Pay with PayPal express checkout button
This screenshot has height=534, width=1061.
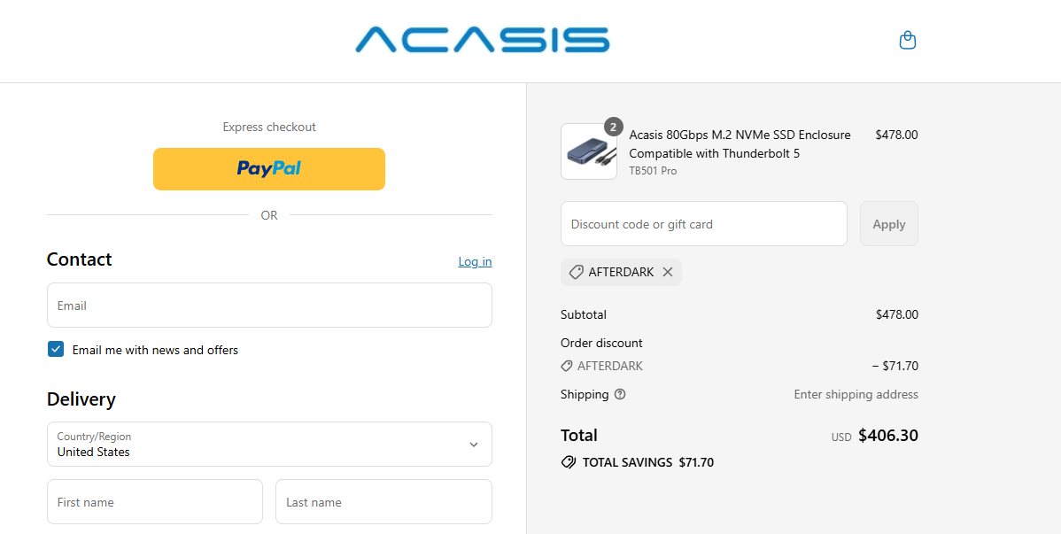tap(269, 168)
